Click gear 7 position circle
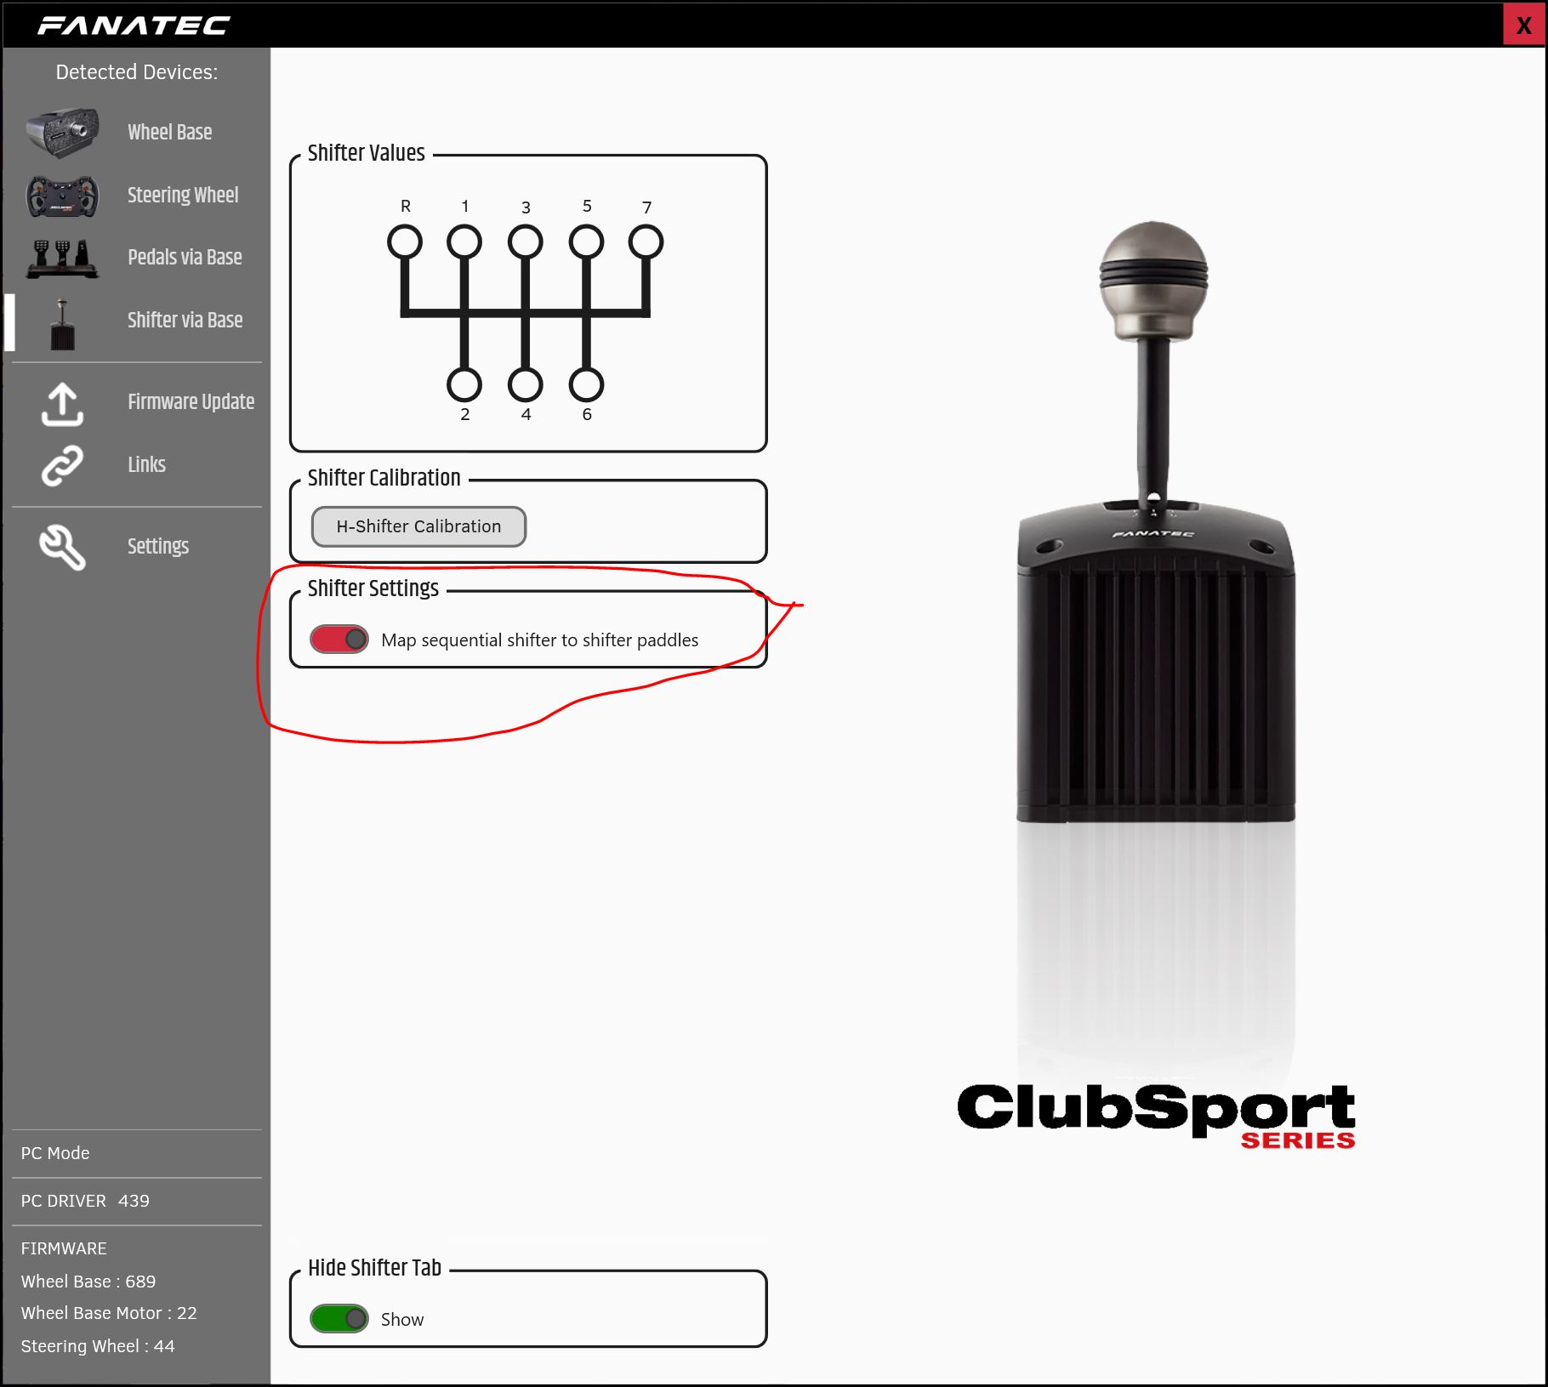1548x1387 pixels. pos(646,242)
